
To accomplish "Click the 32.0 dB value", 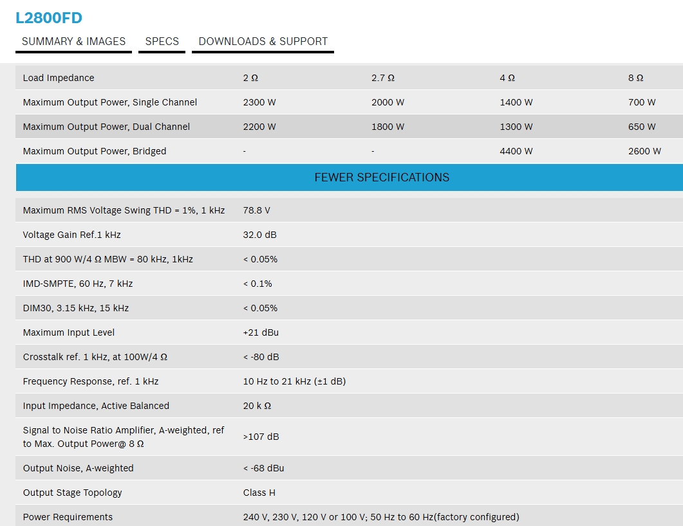I will (x=259, y=235).
